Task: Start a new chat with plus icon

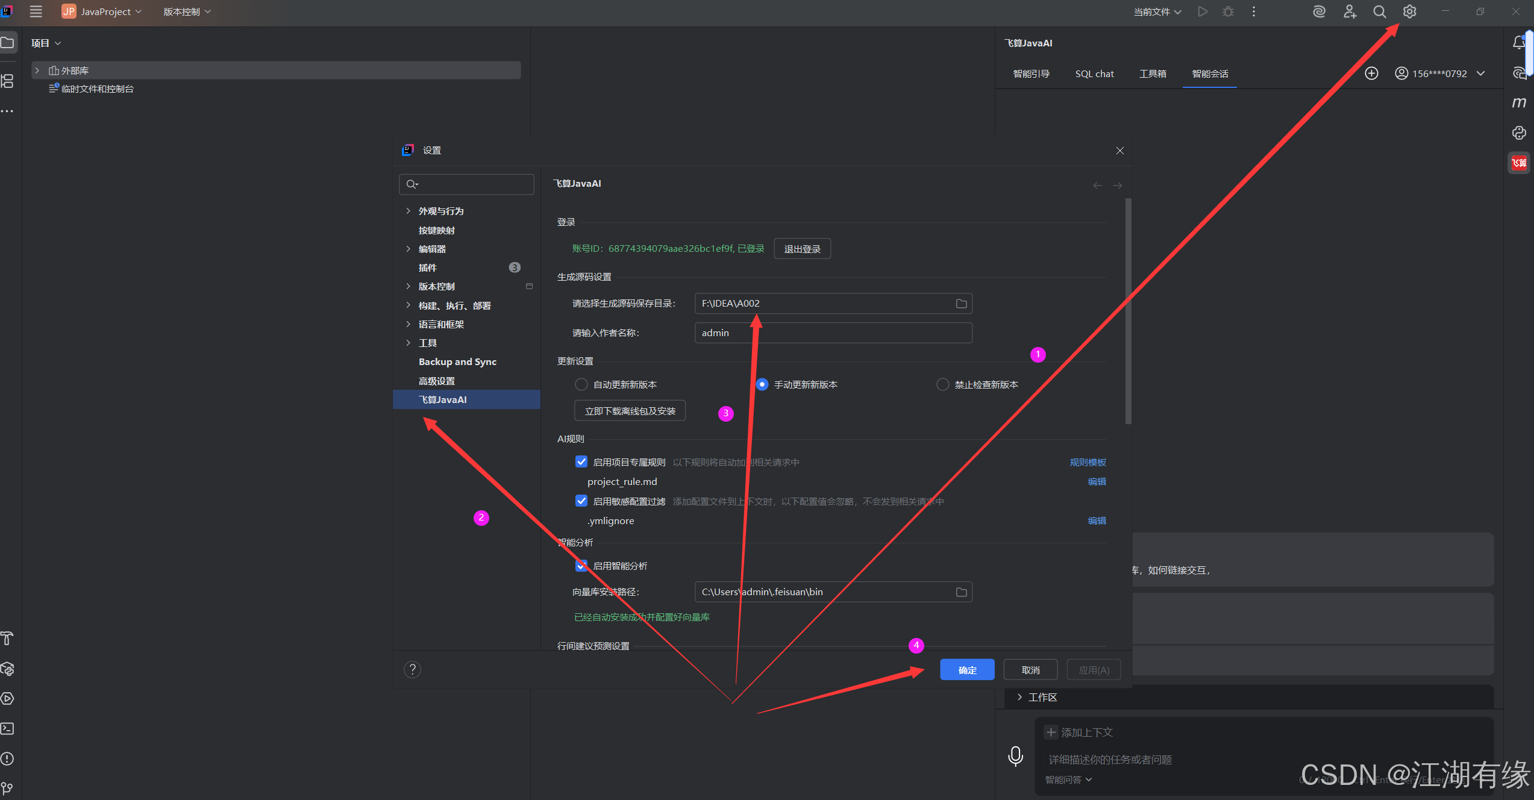Action: [1371, 73]
